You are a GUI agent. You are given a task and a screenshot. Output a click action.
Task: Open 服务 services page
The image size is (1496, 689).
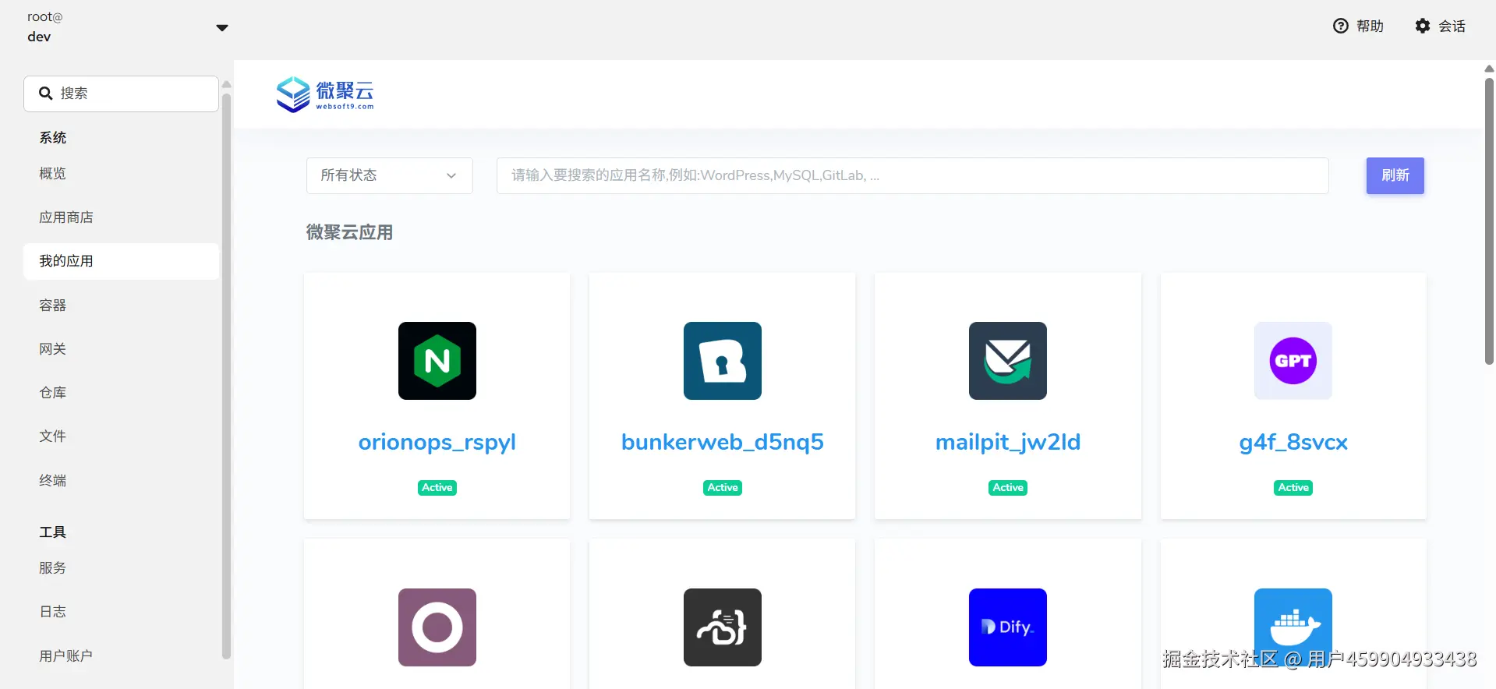click(121, 568)
